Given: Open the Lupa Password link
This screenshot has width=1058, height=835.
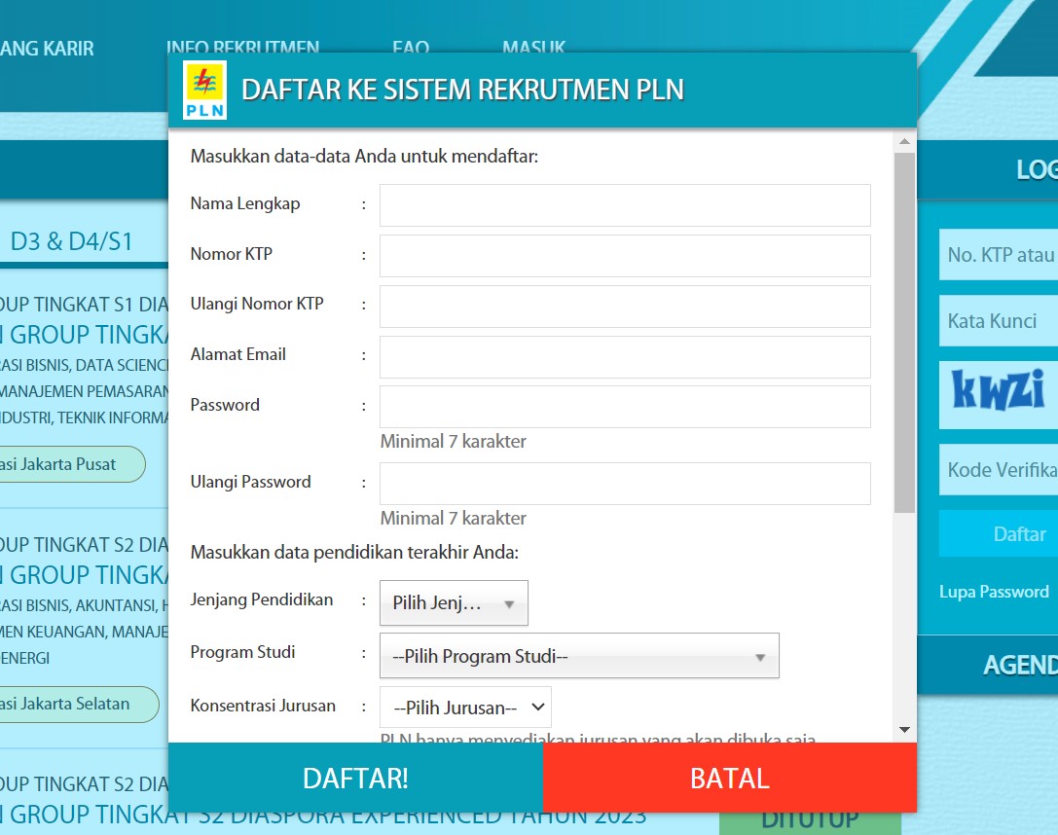Looking at the screenshot, I should (x=993, y=592).
